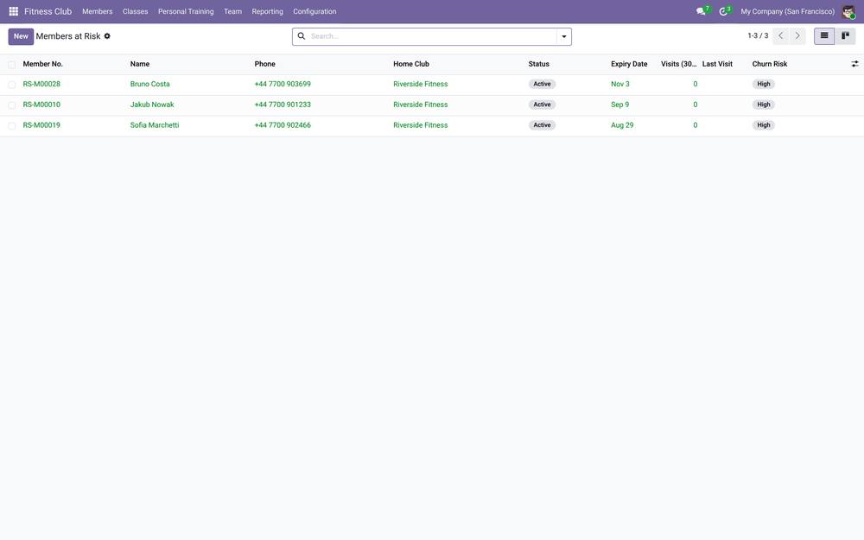Open the gear actions next to Members at Risk
Screen dimensions: 864x540
click(107, 35)
